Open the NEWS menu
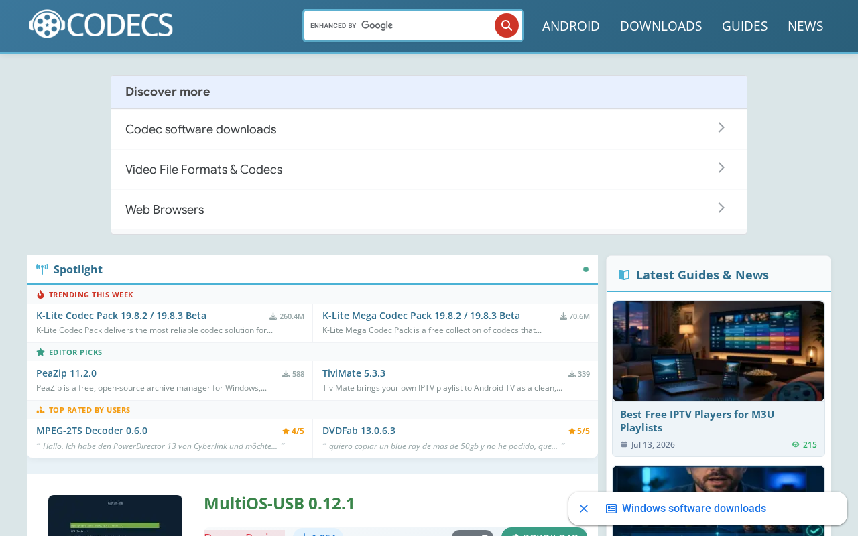Image resolution: width=858 pixels, height=536 pixels. (806, 26)
